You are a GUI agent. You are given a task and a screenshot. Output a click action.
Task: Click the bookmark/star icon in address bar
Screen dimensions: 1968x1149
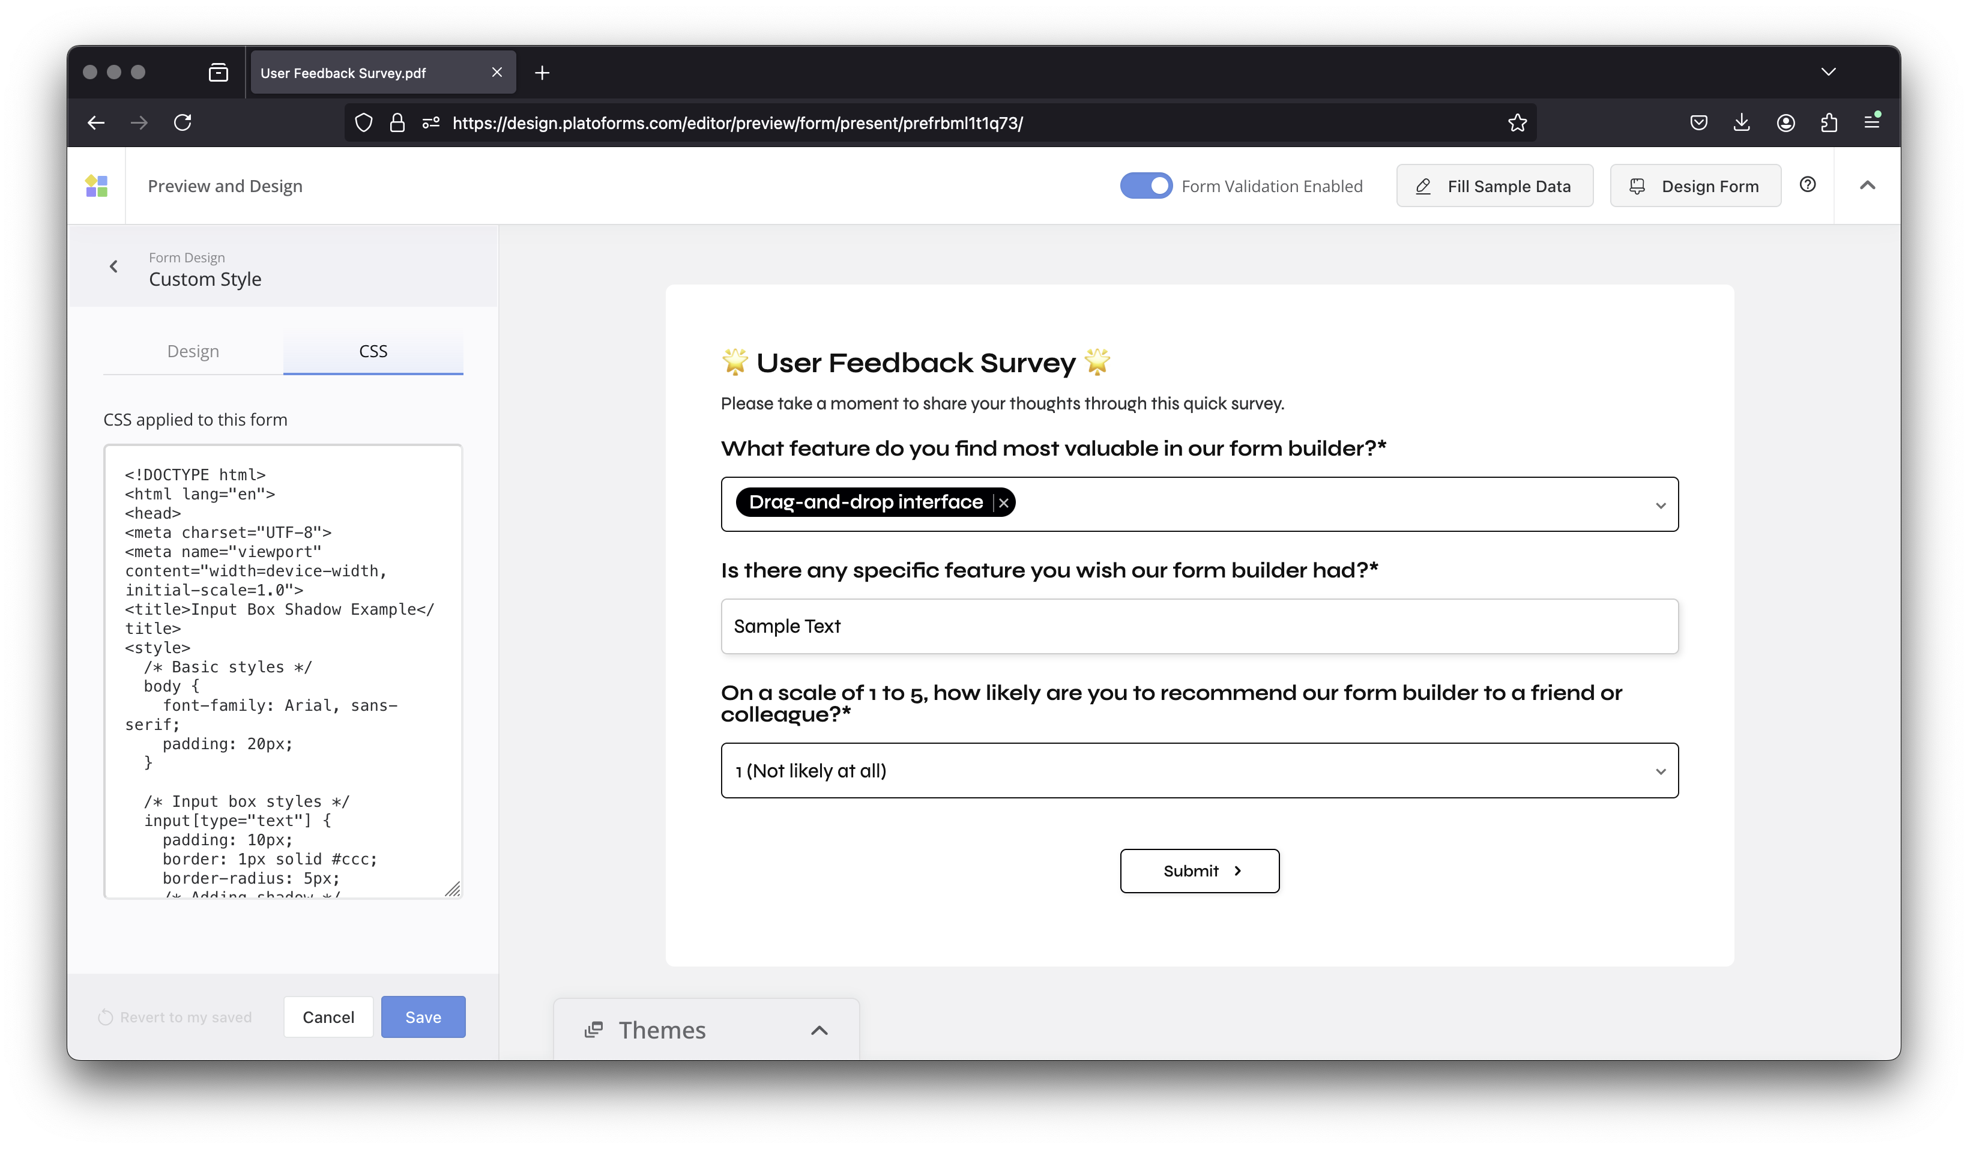[1518, 123]
